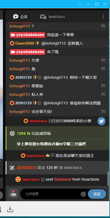Click the target goal icon beside 1294 tk
Viewport: 110px width, 218px height.
[12, 133]
